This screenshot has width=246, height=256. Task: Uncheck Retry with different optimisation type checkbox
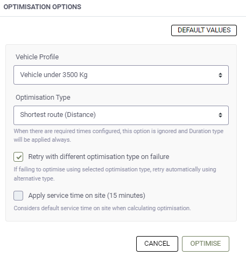pos(18,157)
